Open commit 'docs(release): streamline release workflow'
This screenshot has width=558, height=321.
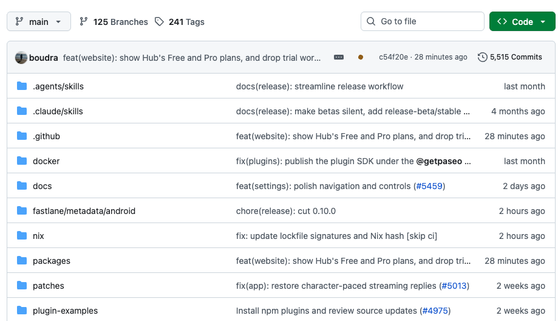(x=319, y=86)
